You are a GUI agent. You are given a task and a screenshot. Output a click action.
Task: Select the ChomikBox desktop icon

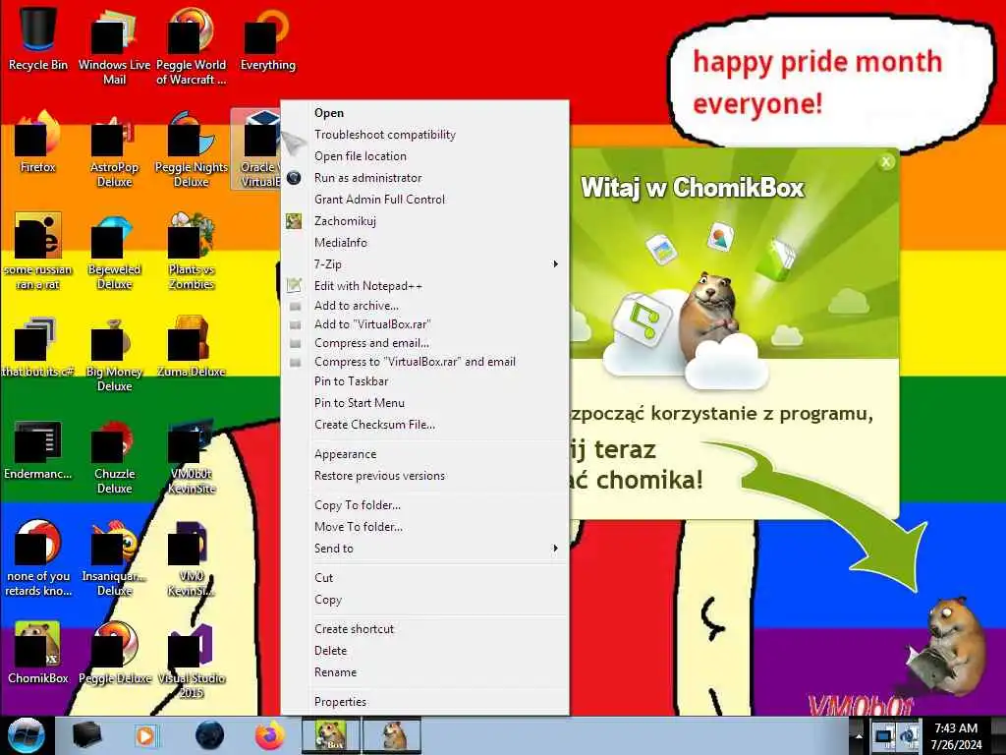pos(38,653)
